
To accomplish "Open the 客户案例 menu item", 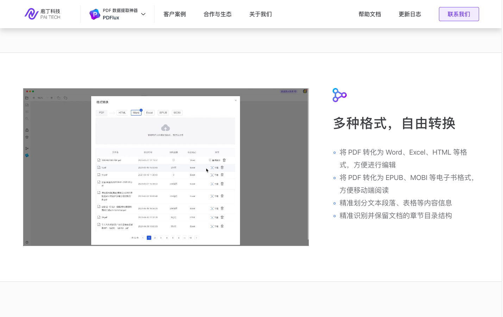I will pos(175,14).
